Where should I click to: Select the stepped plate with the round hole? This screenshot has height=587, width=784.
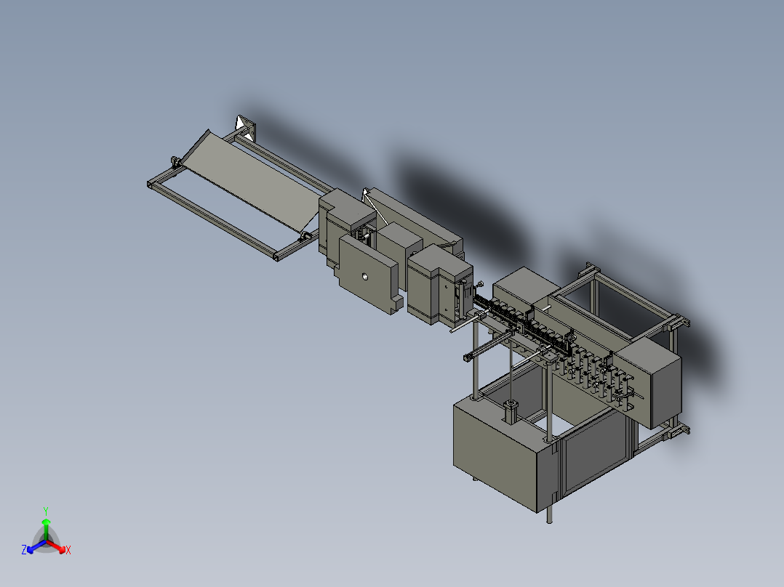coord(369,273)
